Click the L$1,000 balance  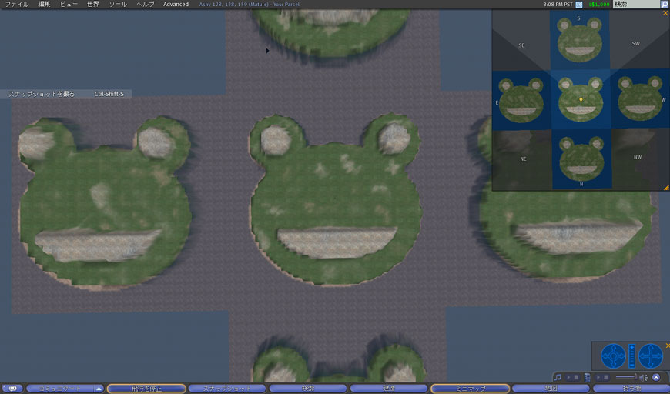(599, 5)
